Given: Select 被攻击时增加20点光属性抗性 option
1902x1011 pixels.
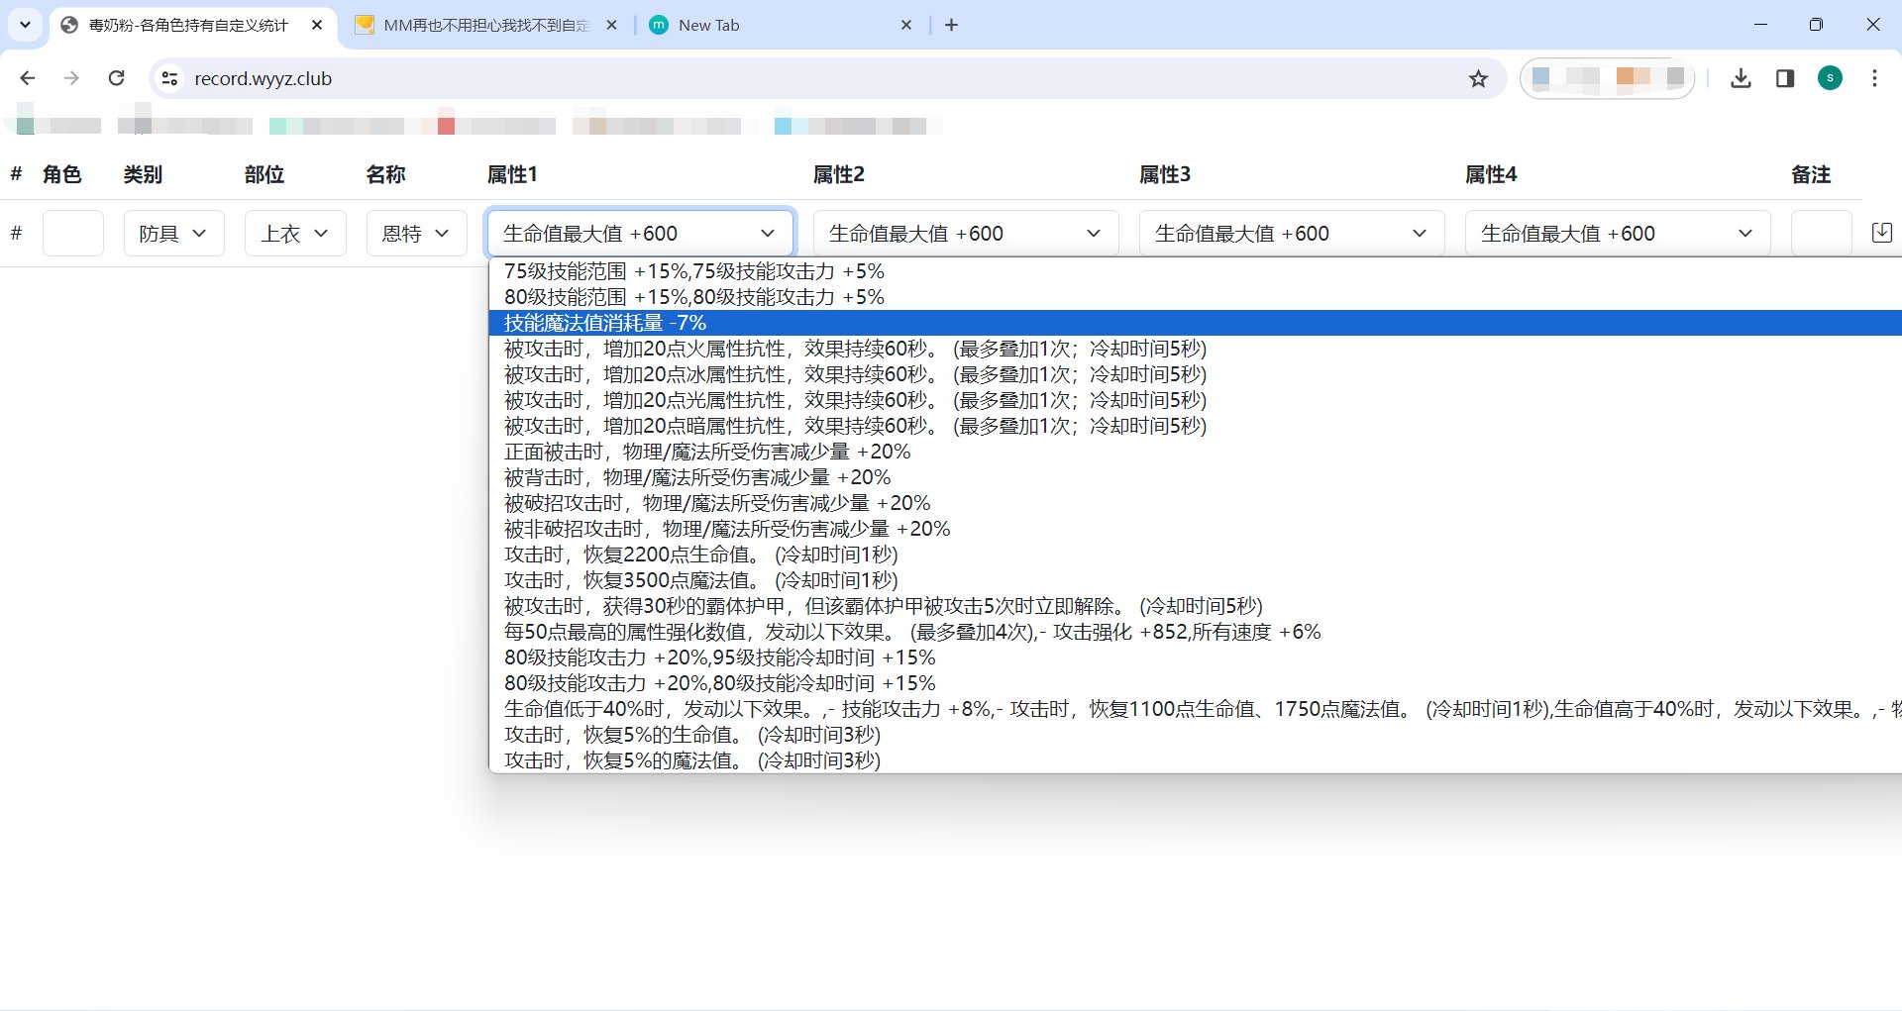Looking at the screenshot, I should pyautogui.click(x=1196, y=399).
